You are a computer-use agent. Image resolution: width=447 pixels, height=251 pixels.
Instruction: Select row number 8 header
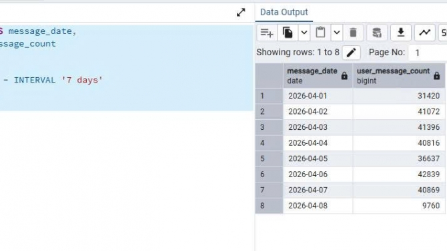[x=269, y=206]
